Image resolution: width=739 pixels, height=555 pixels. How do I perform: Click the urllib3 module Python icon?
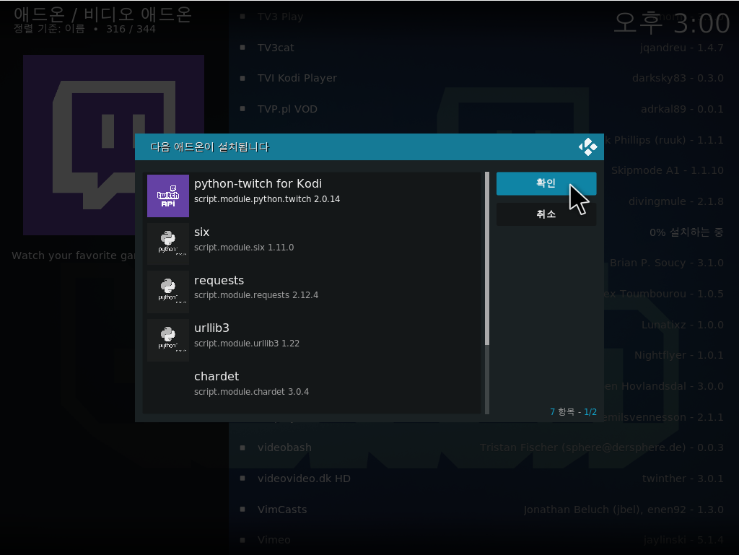point(168,340)
